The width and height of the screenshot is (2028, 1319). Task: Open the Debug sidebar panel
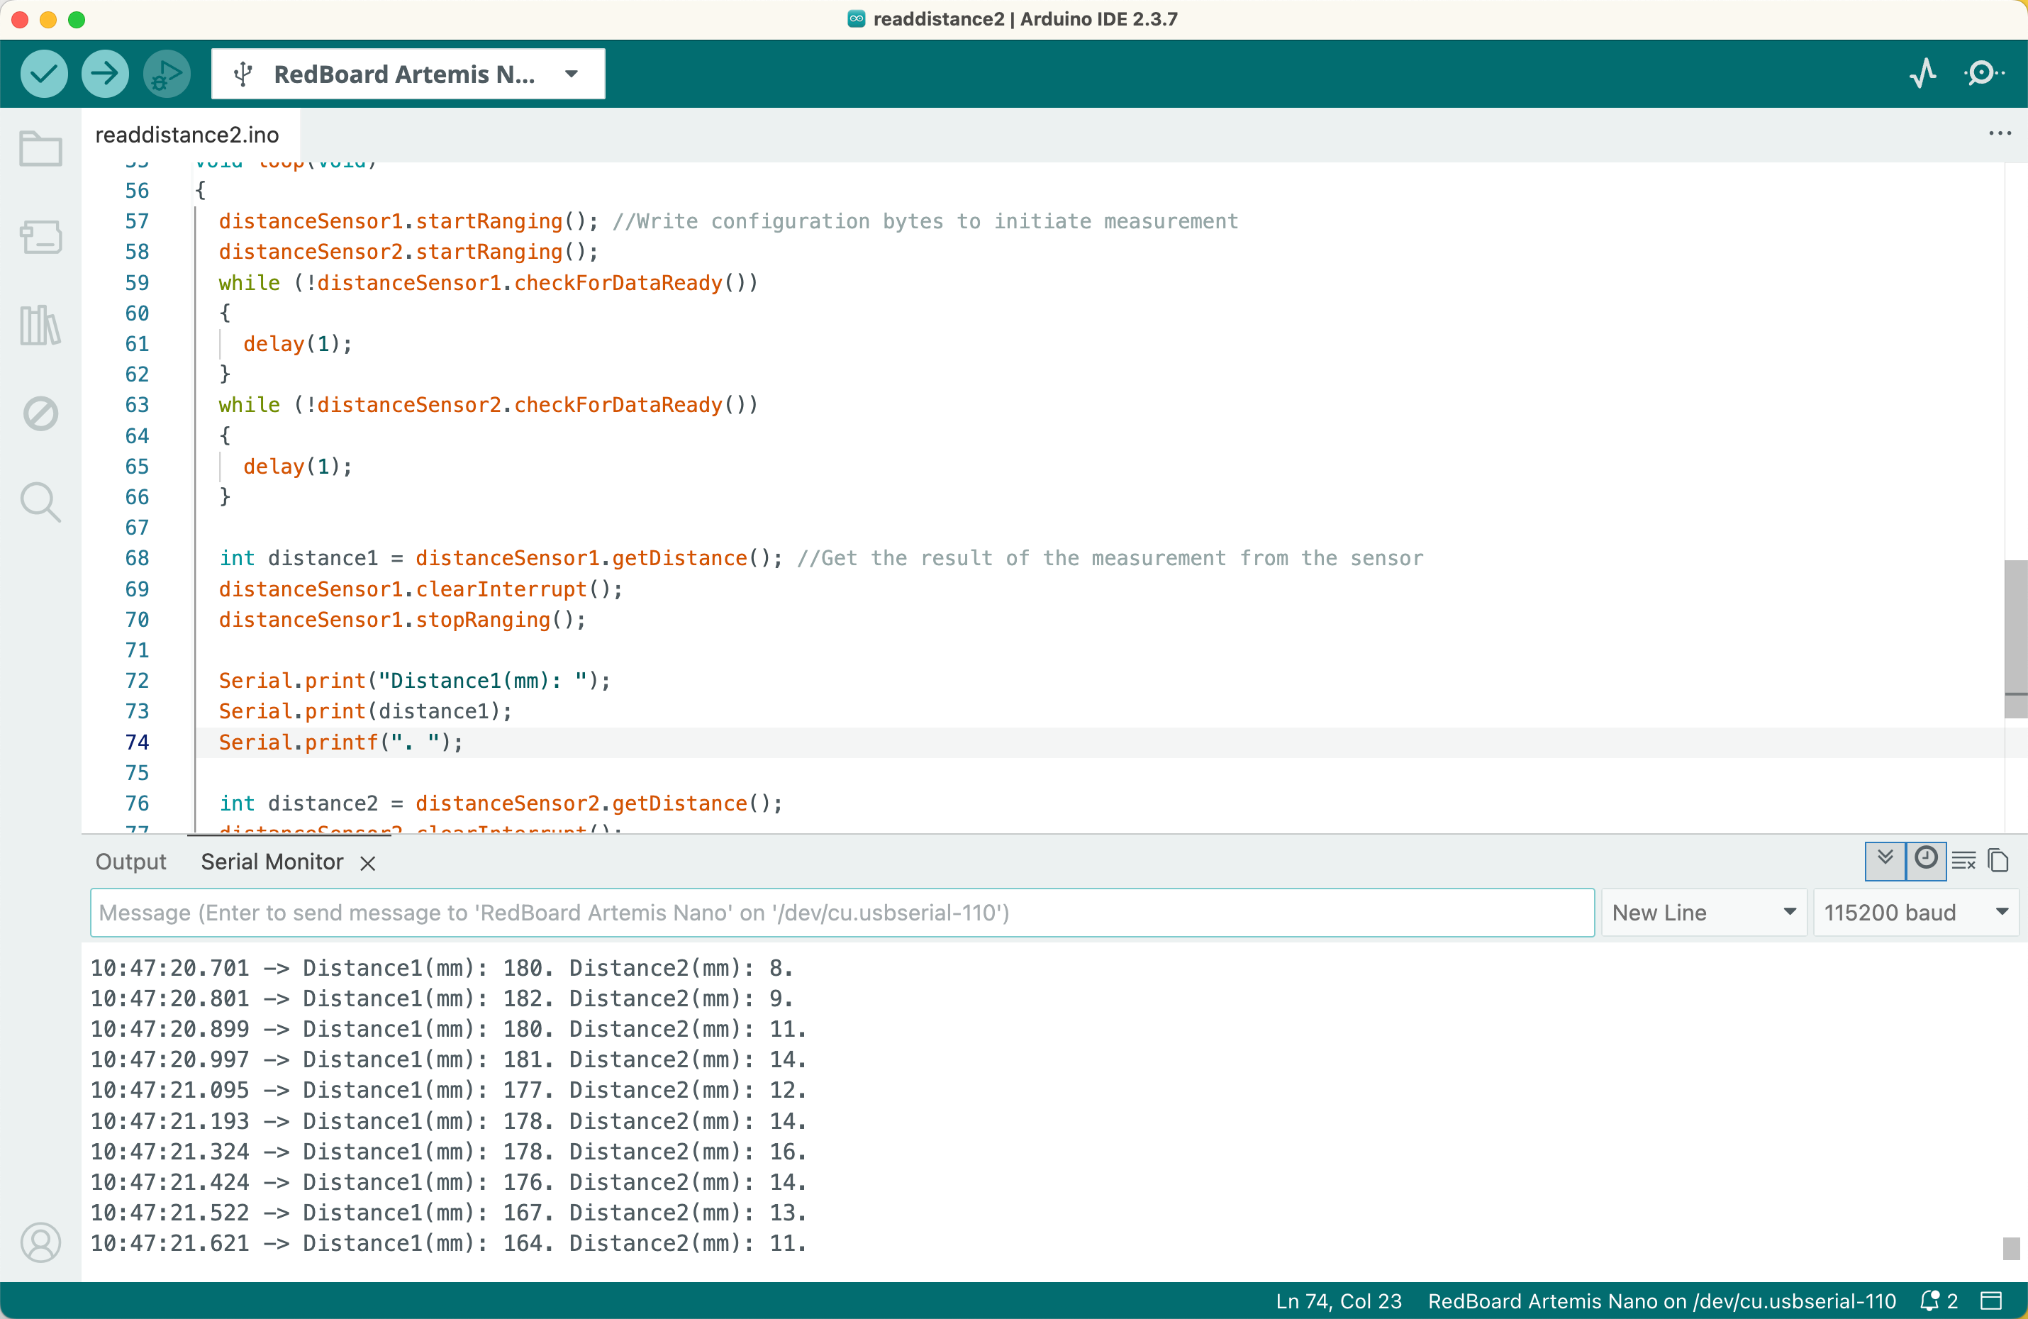coord(40,414)
